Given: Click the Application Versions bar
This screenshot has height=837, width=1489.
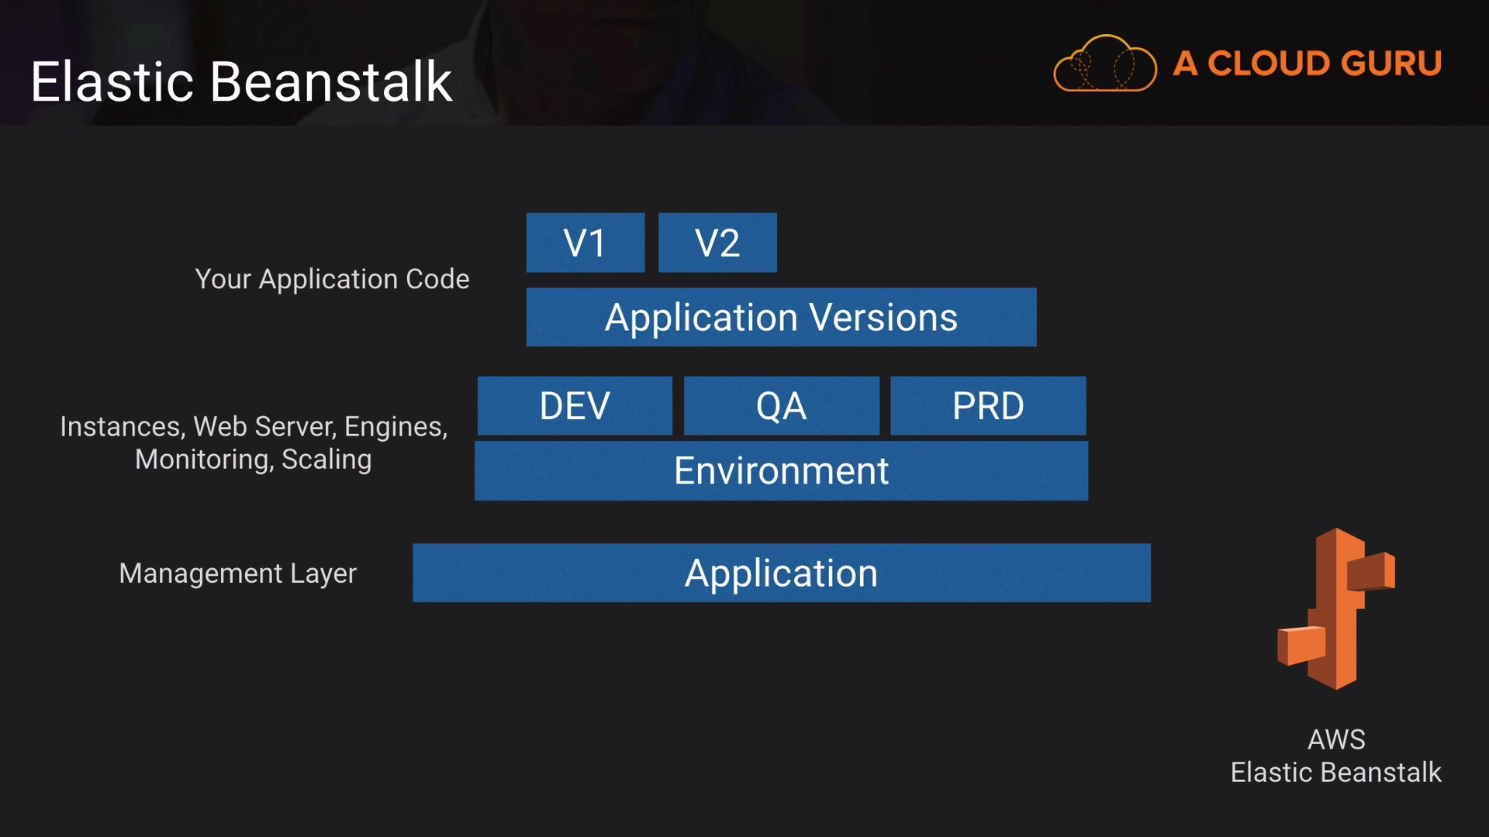Looking at the screenshot, I should point(781,317).
